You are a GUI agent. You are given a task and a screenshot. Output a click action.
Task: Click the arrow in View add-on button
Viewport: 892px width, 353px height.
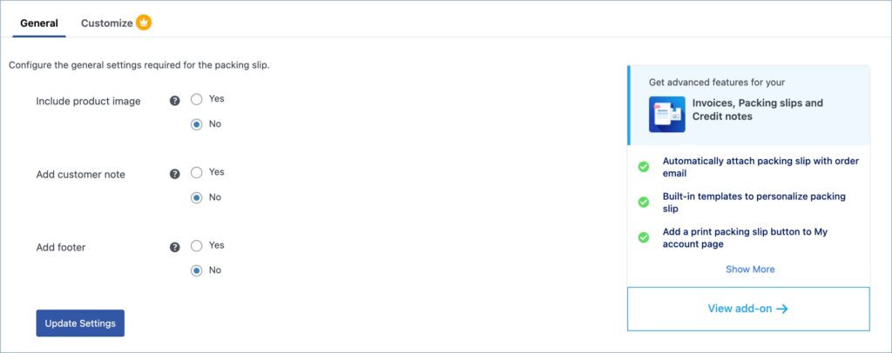pos(782,309)
